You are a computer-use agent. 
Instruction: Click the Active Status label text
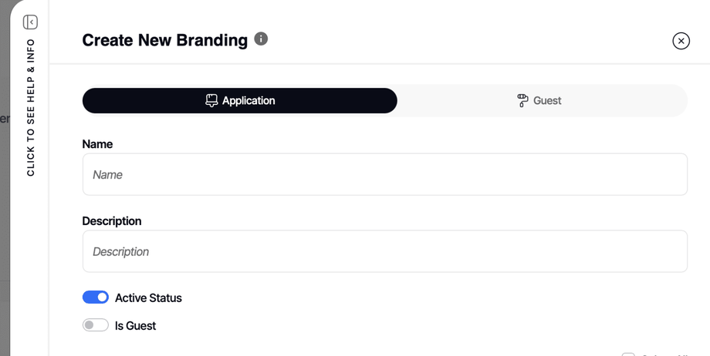pyautogui.click(x=148, y=298)
